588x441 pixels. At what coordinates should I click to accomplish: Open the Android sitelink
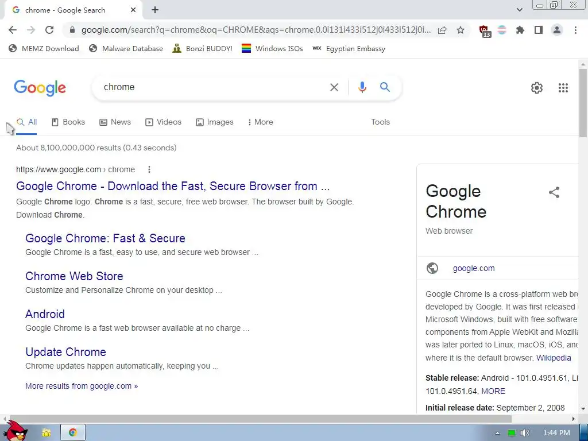45,314
